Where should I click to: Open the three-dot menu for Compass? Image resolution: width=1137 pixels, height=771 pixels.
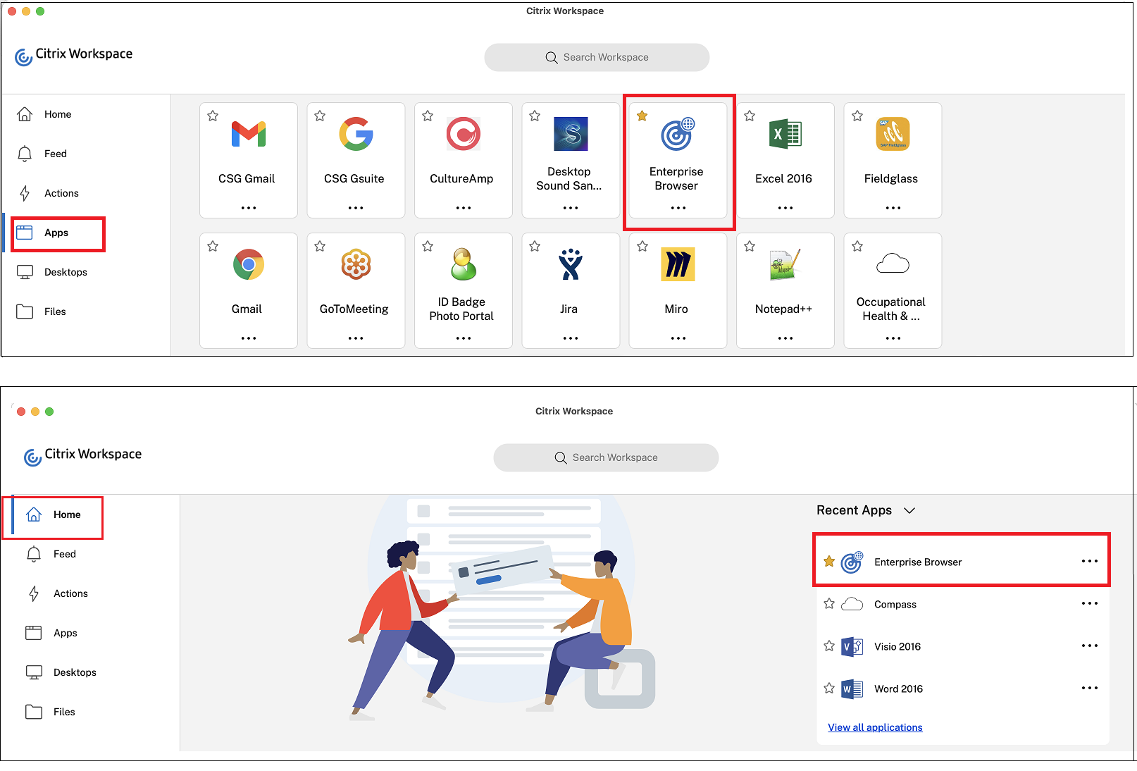(1089, 604)
